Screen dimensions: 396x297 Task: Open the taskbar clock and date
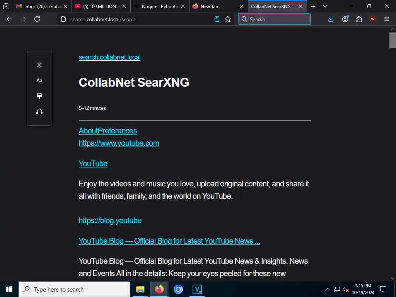point(363,289)
